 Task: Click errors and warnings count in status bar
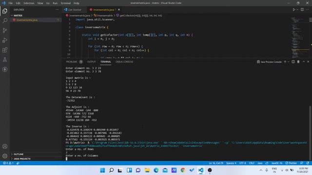[x=8, y=163]
